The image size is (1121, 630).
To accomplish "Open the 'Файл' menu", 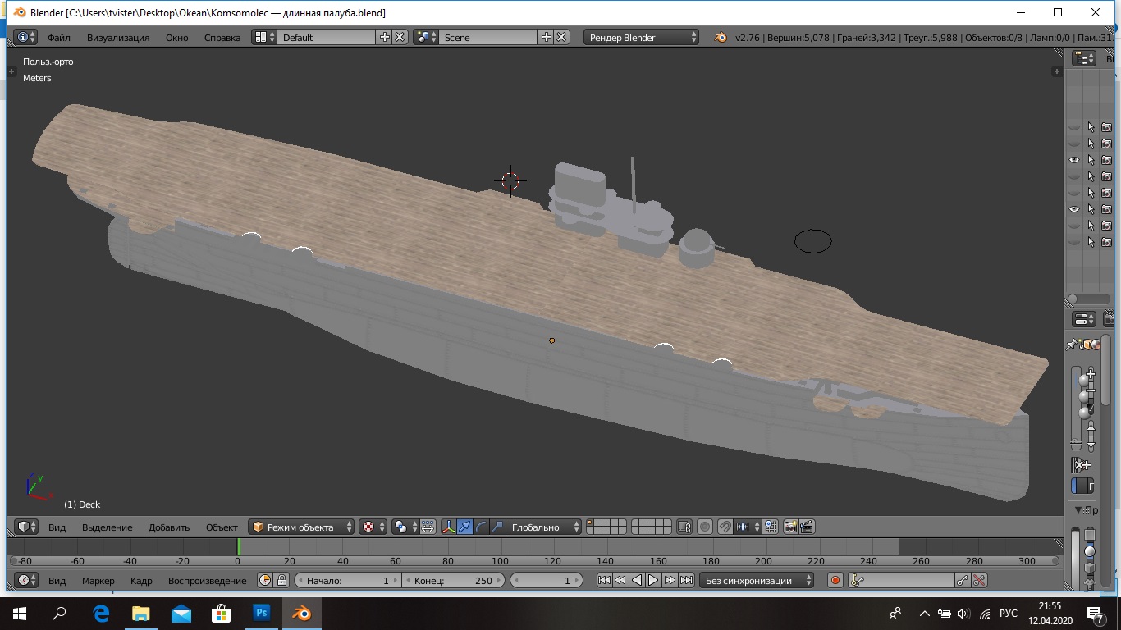I will point(58,37).
